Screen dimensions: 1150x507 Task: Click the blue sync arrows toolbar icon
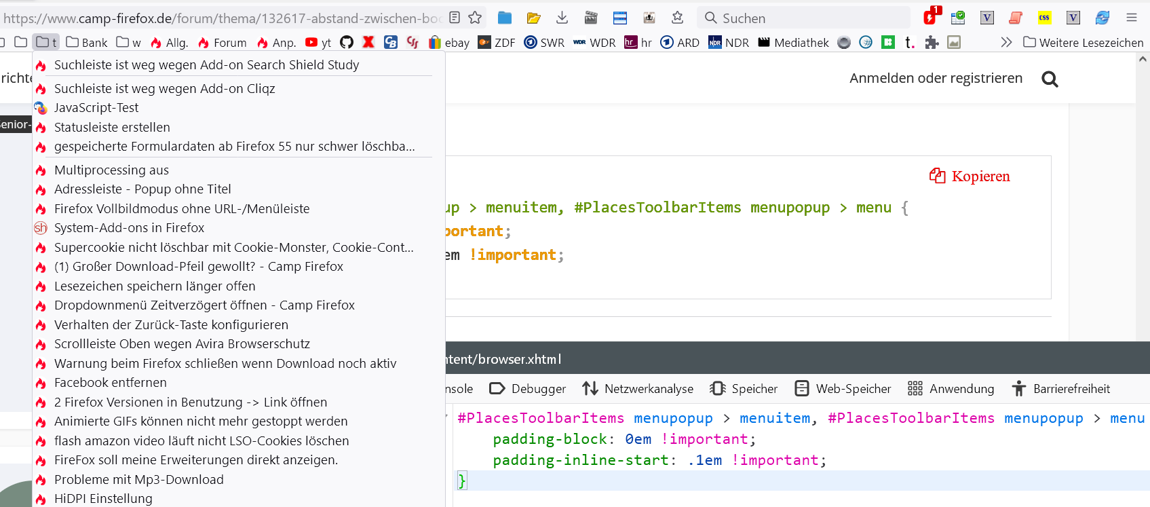coord(1103,18)
